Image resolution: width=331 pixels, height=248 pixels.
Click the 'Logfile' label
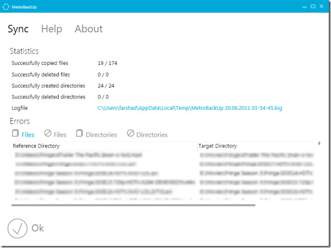[x=19, y=108]
